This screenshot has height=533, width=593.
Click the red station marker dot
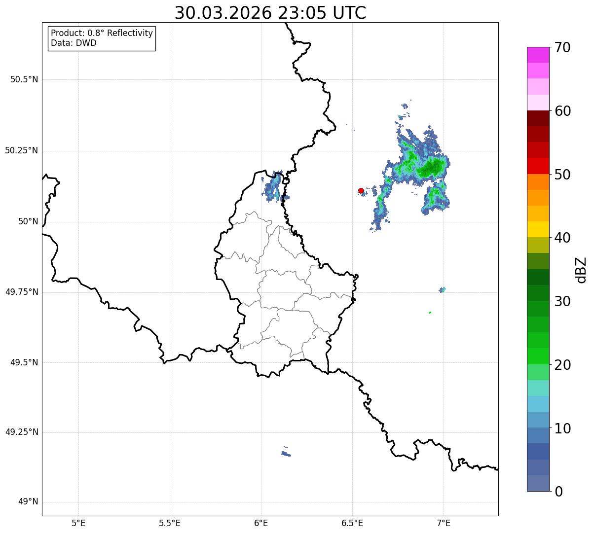[x=361, y=191]
